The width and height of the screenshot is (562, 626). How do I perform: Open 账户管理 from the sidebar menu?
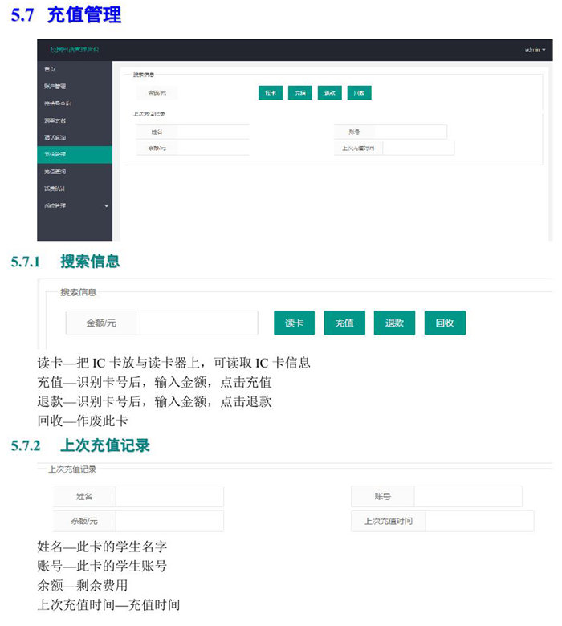[x=55, y=86]
